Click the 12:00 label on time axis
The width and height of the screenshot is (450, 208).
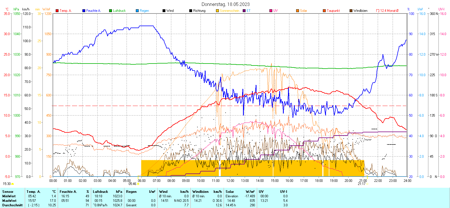point(230,181)
